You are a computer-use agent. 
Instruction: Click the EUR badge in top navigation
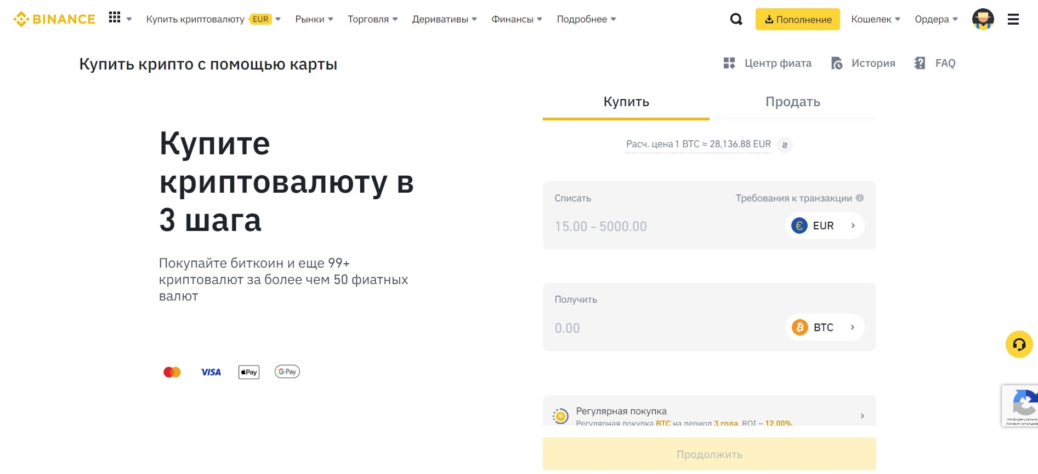tap(260, 19)
